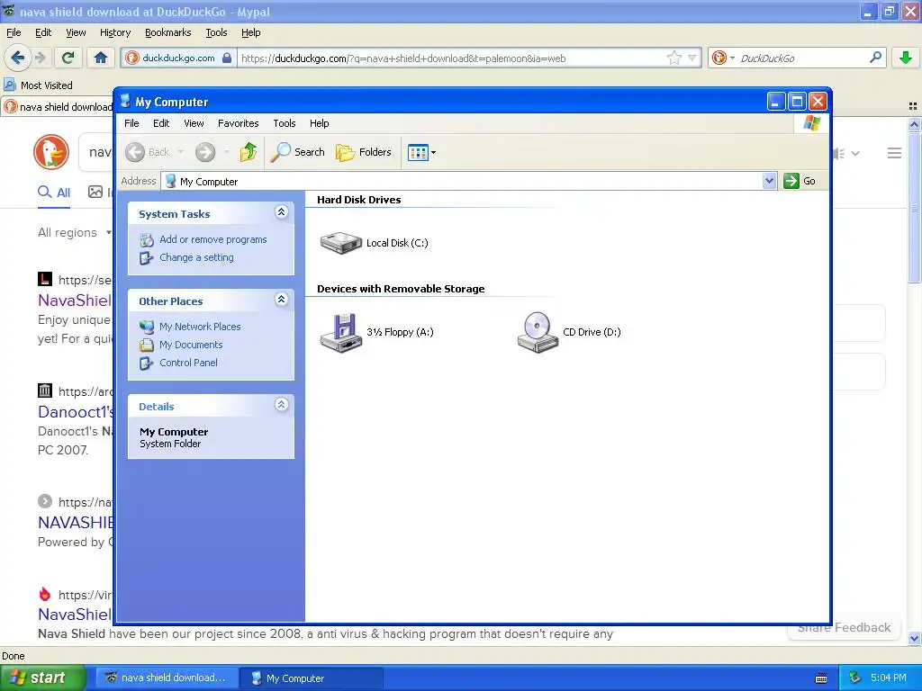Click the system tray network icon
The width and height of the screenshot is (922, 691).
[854, 678]
